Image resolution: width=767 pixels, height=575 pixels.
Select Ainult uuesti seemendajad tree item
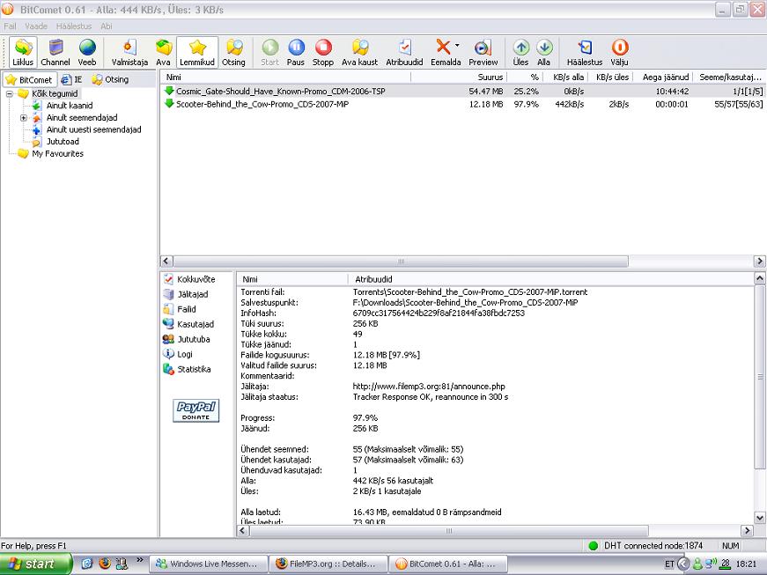point(93,129)
